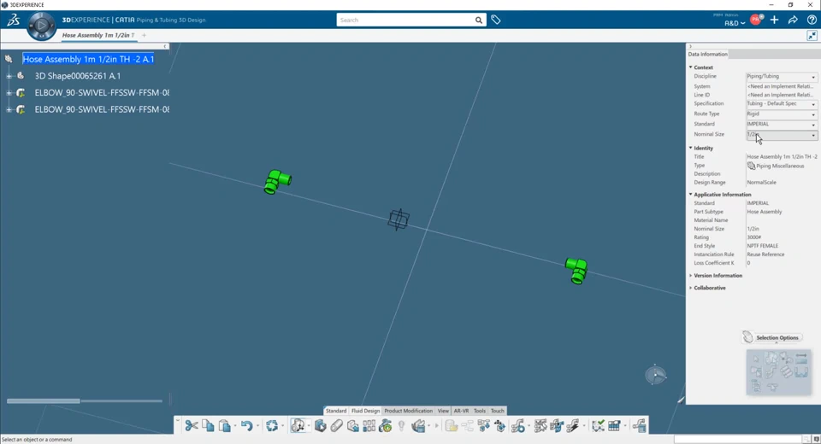Click the user profile avatar
The height and width of the screenshot is (444, 821).
[x=755, y=20]
